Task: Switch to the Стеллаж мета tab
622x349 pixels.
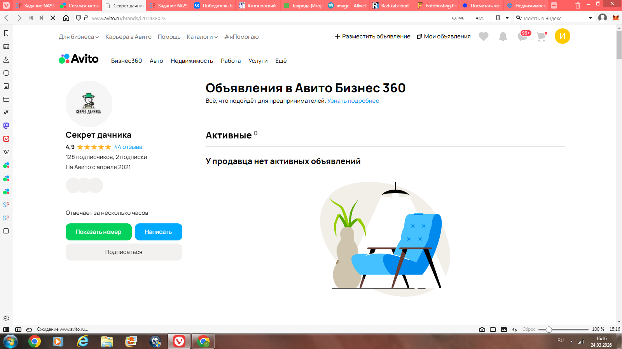Action: pos(80,5)
